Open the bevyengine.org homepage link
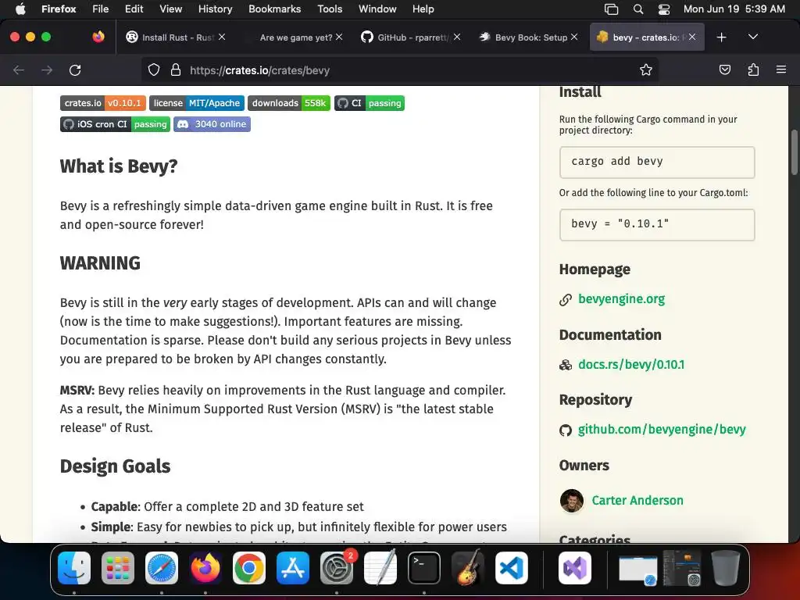Image resolution: width=800 pixels, height=600 pixels. (621, 299)
